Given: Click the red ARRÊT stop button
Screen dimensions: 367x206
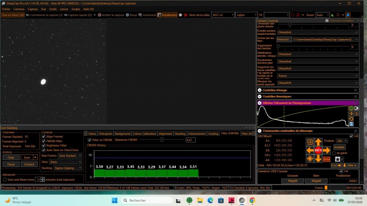Looking at the screenshot, I should 318,151.
